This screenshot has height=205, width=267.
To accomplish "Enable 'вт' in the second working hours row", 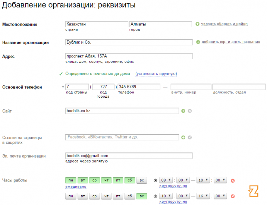I will coord(83,196).
